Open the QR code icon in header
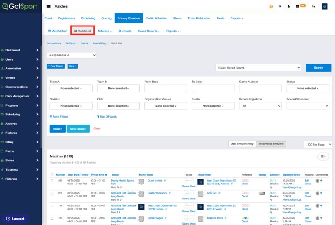This screenshot has height=225, width=335. click(280, 6)
